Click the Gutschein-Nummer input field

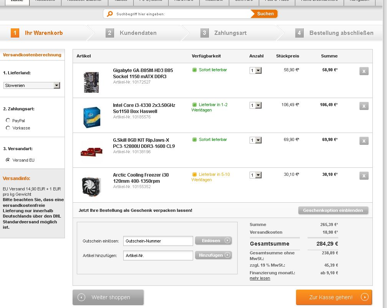(158, 241)
